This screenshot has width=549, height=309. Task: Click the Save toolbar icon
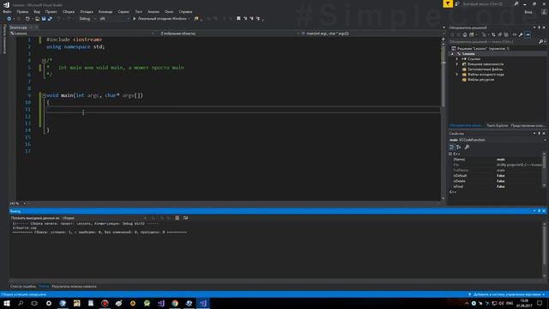click(x=44, y=19)
